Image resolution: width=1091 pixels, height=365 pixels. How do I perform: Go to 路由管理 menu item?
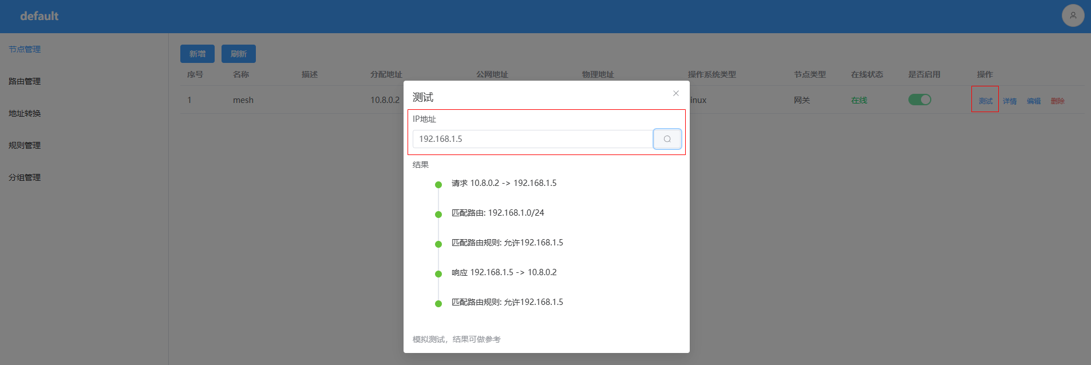coord(25,81)
